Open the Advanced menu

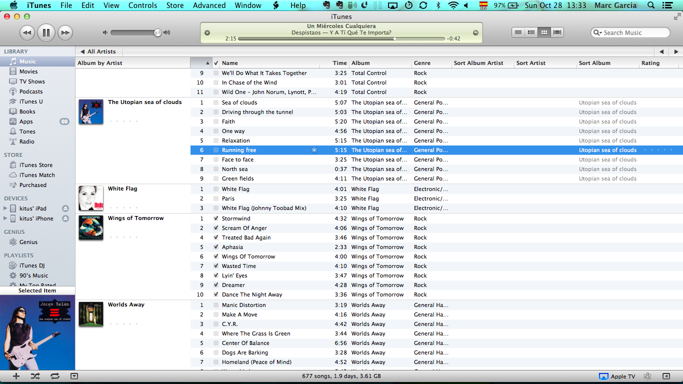pos(209,5)
